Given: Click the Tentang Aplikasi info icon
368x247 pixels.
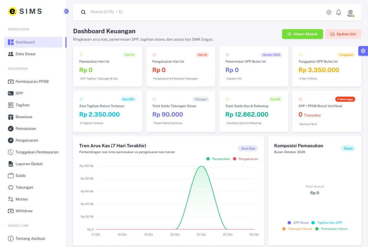Looking at the screenshot, I should [x=11, y=238].
